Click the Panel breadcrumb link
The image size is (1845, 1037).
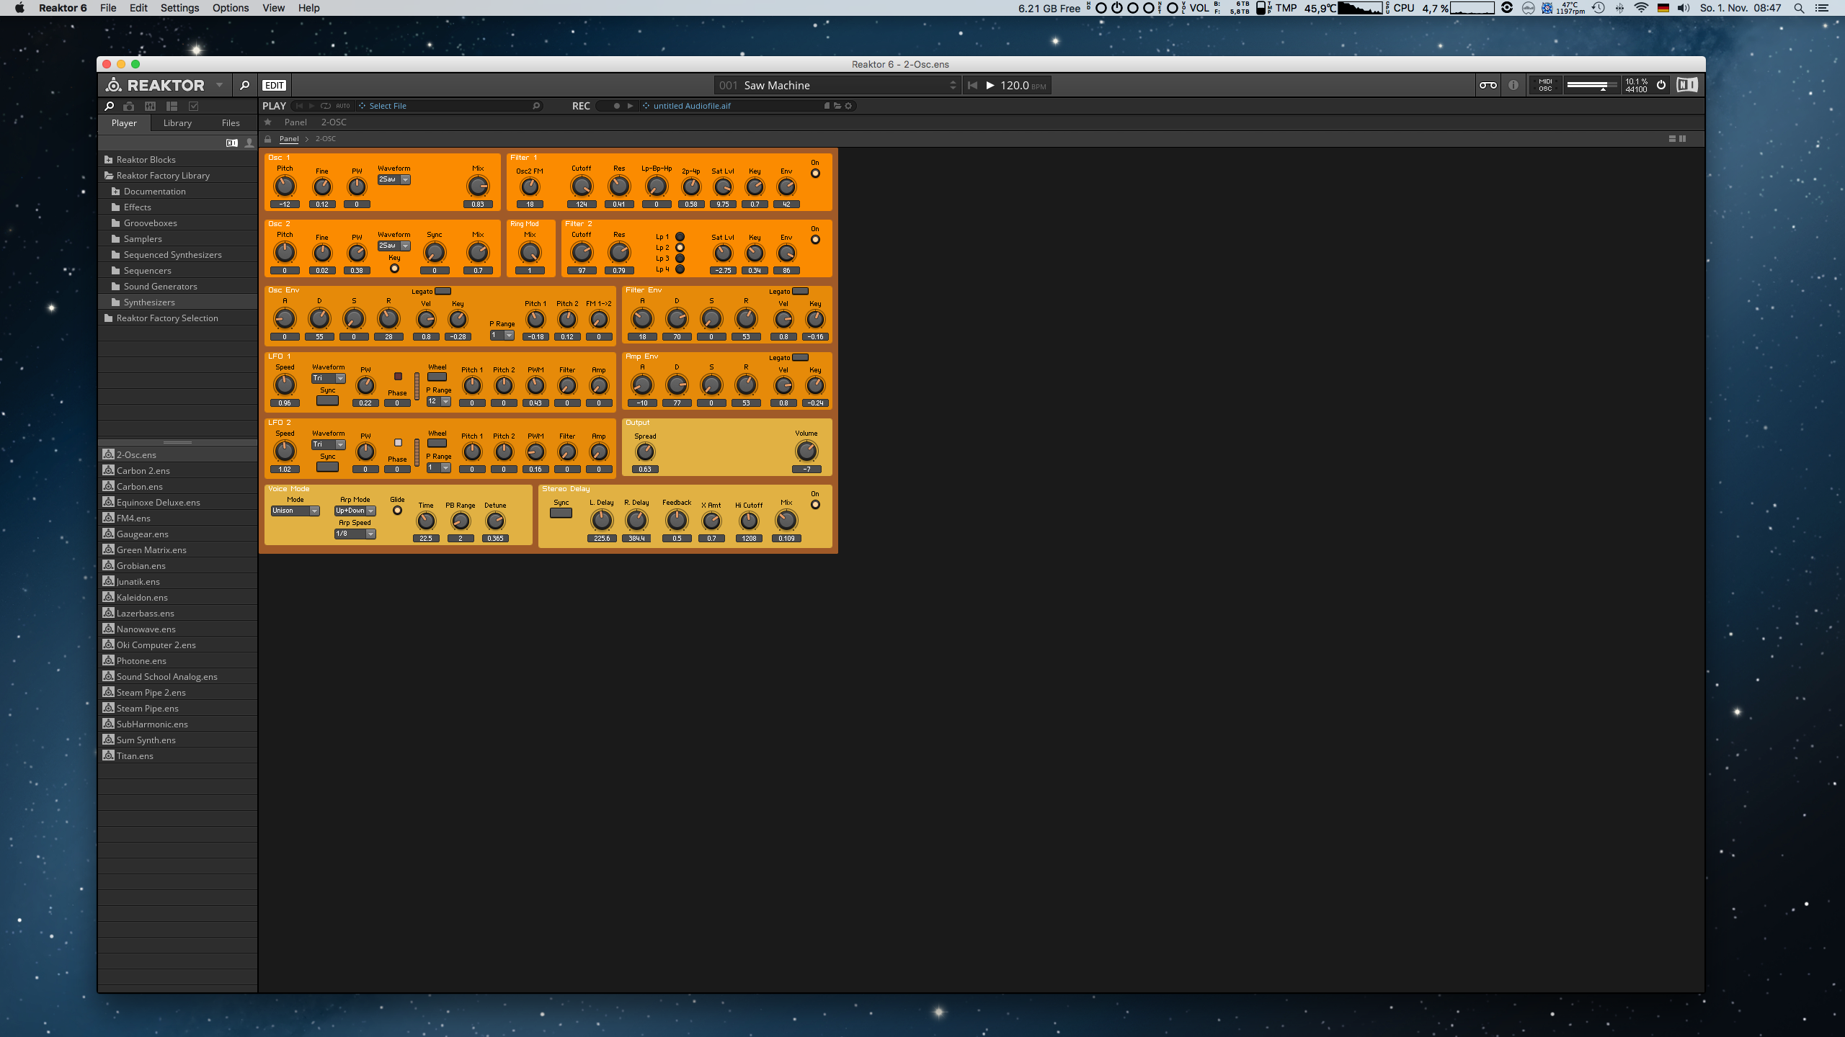coord(289,139)
